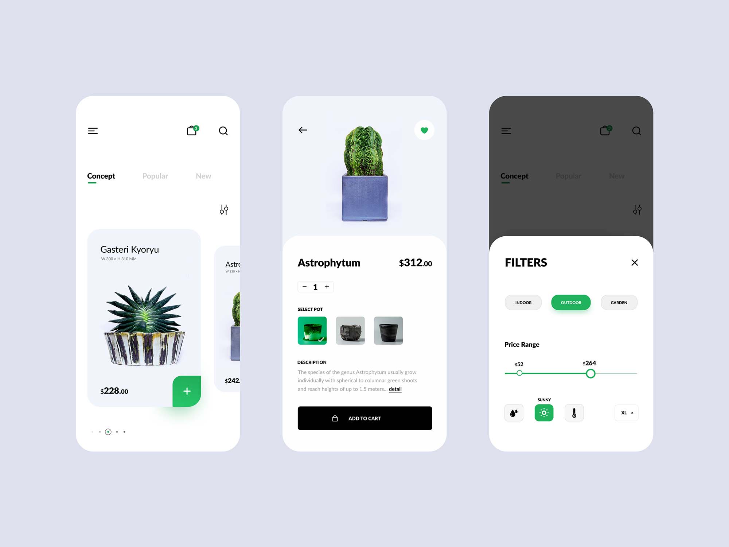Select the Garden filter option
Image resolution: width=729 pixels, height=547 pixels.
click(619, 303)
